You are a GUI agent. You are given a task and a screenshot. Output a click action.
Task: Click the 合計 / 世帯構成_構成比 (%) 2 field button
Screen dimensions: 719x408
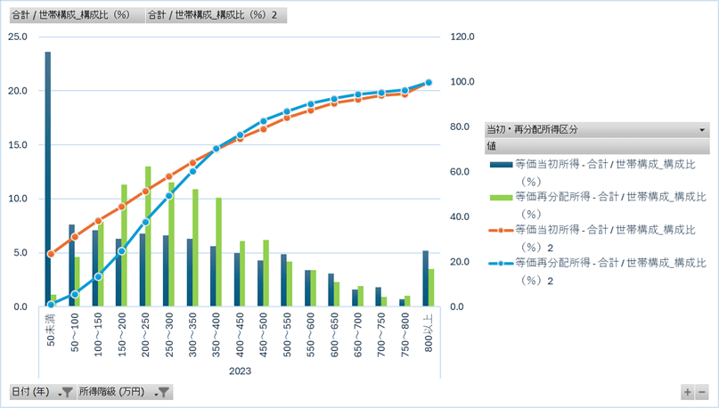click(215, 15)
